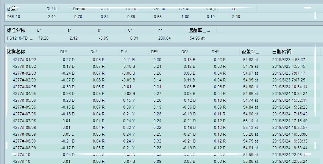This screenshot has width=323, height=164.
Task: Click the 容差 header label
Action: [12, 9]
